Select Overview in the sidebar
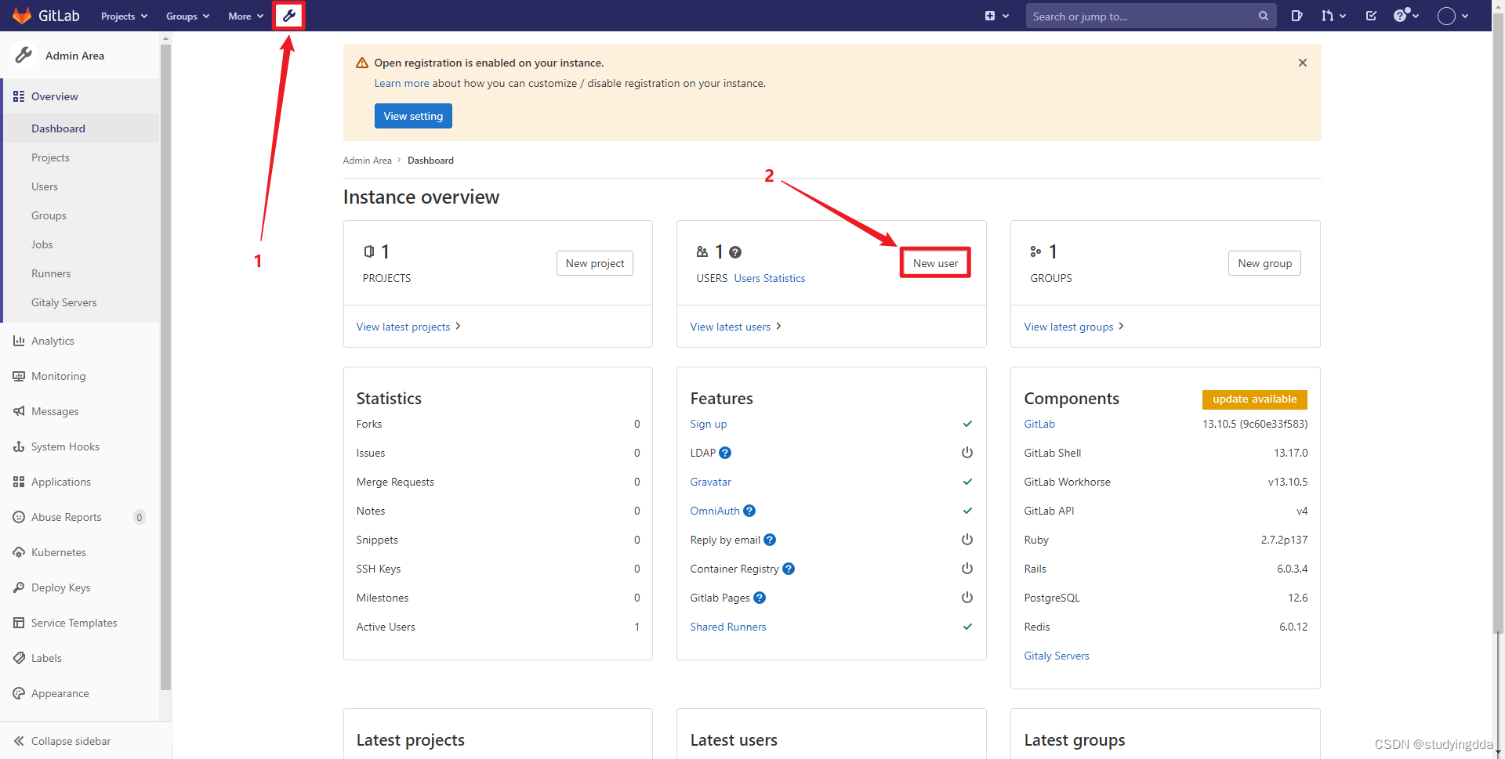1505x759 pixels. pos(81,96)
